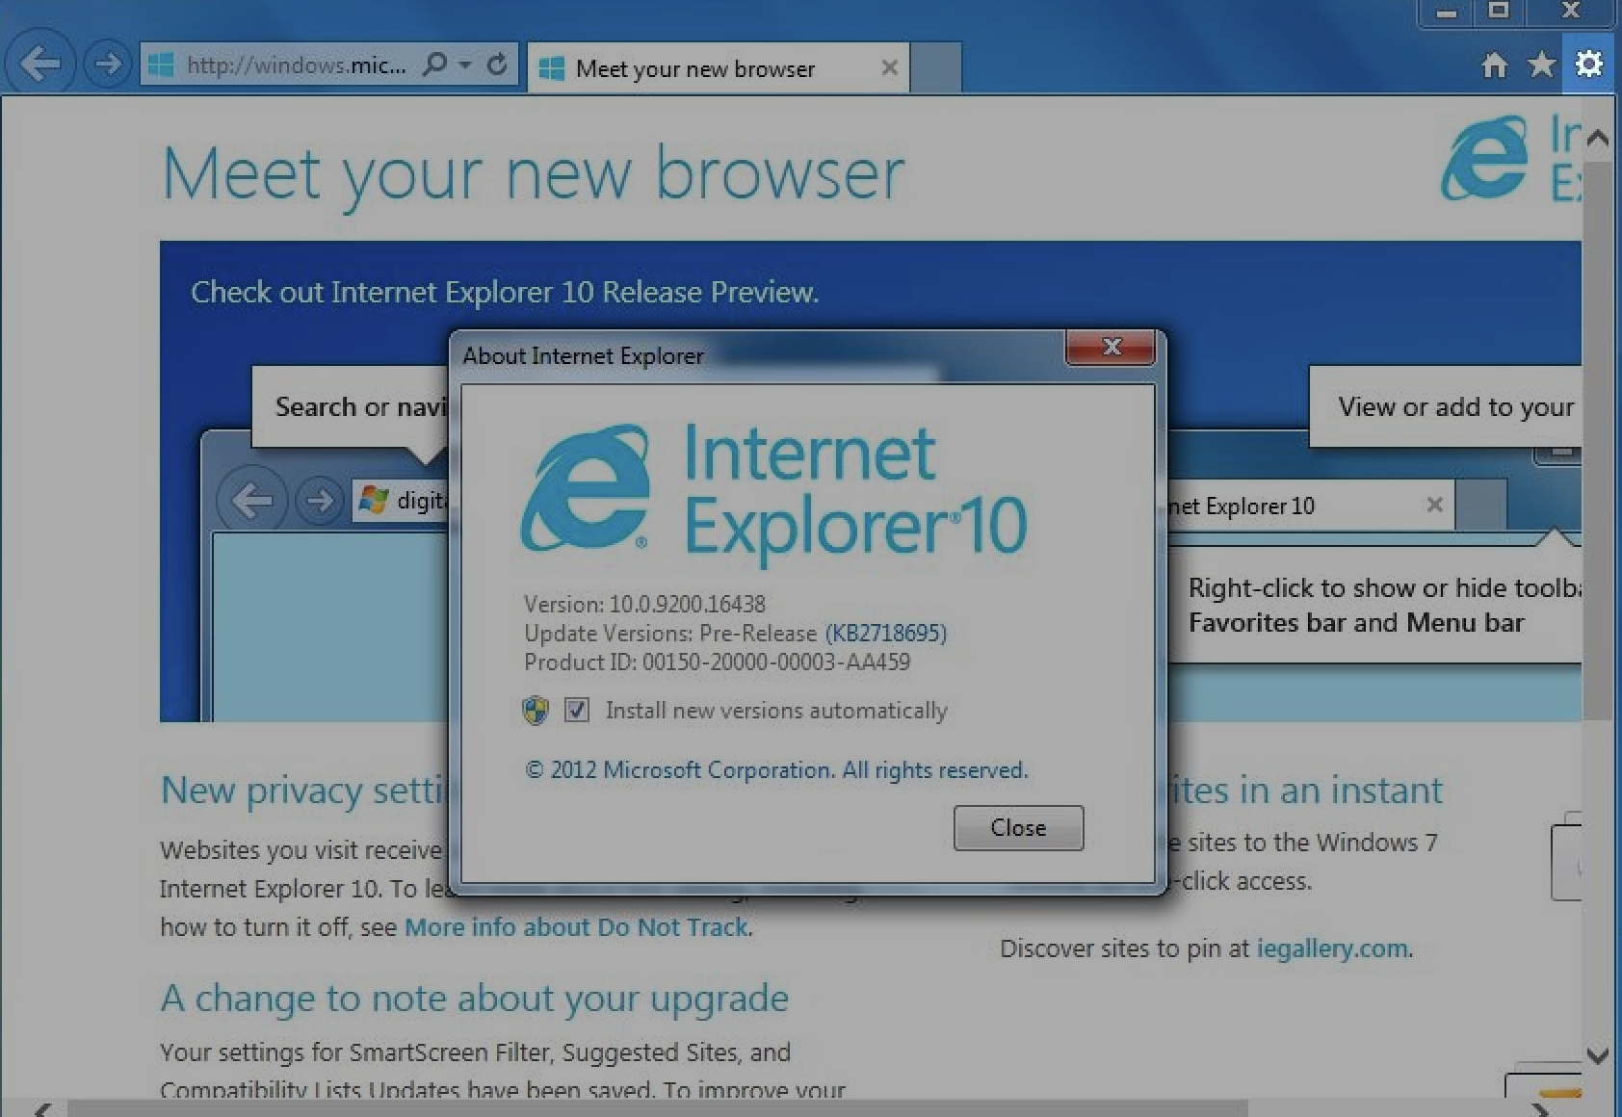Viewport: 1622px width, 1117px height.
Task: Go back with the browser Back arrow
Action: 39,65
